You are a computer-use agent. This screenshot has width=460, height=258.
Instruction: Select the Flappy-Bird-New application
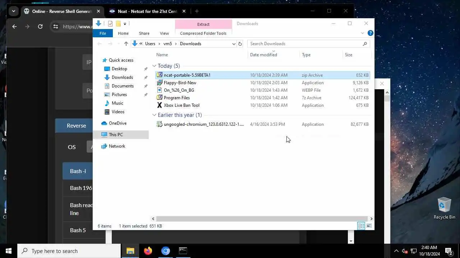263,83
